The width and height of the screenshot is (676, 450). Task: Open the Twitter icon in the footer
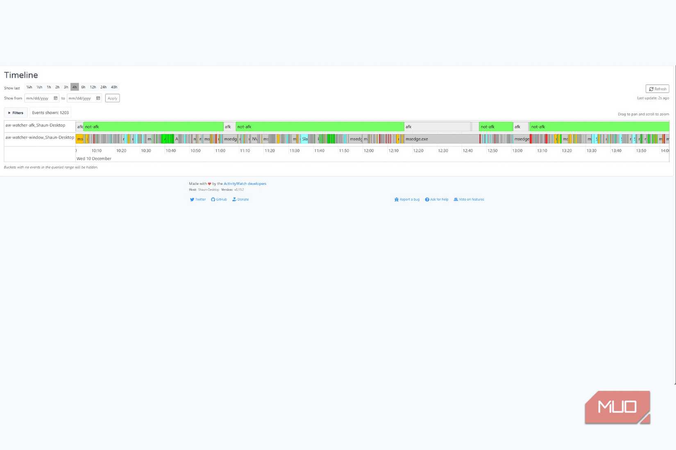[x=193, y=199]
